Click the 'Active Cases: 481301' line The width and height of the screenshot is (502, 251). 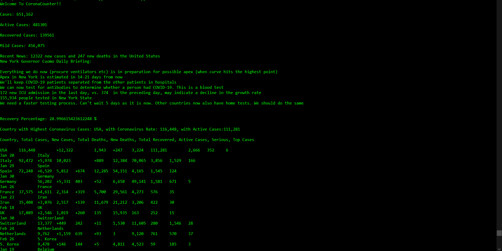[x=24, y=25]
